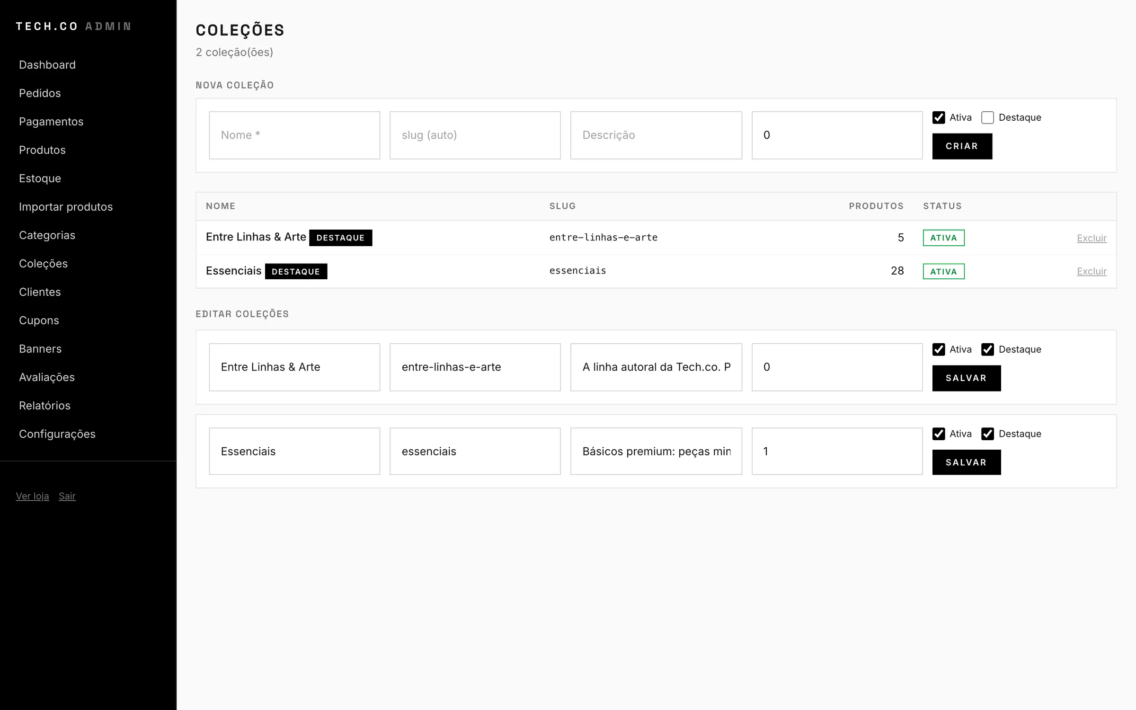
Task: Open Produtos from the sidebar menu
Action: point(42,150)
